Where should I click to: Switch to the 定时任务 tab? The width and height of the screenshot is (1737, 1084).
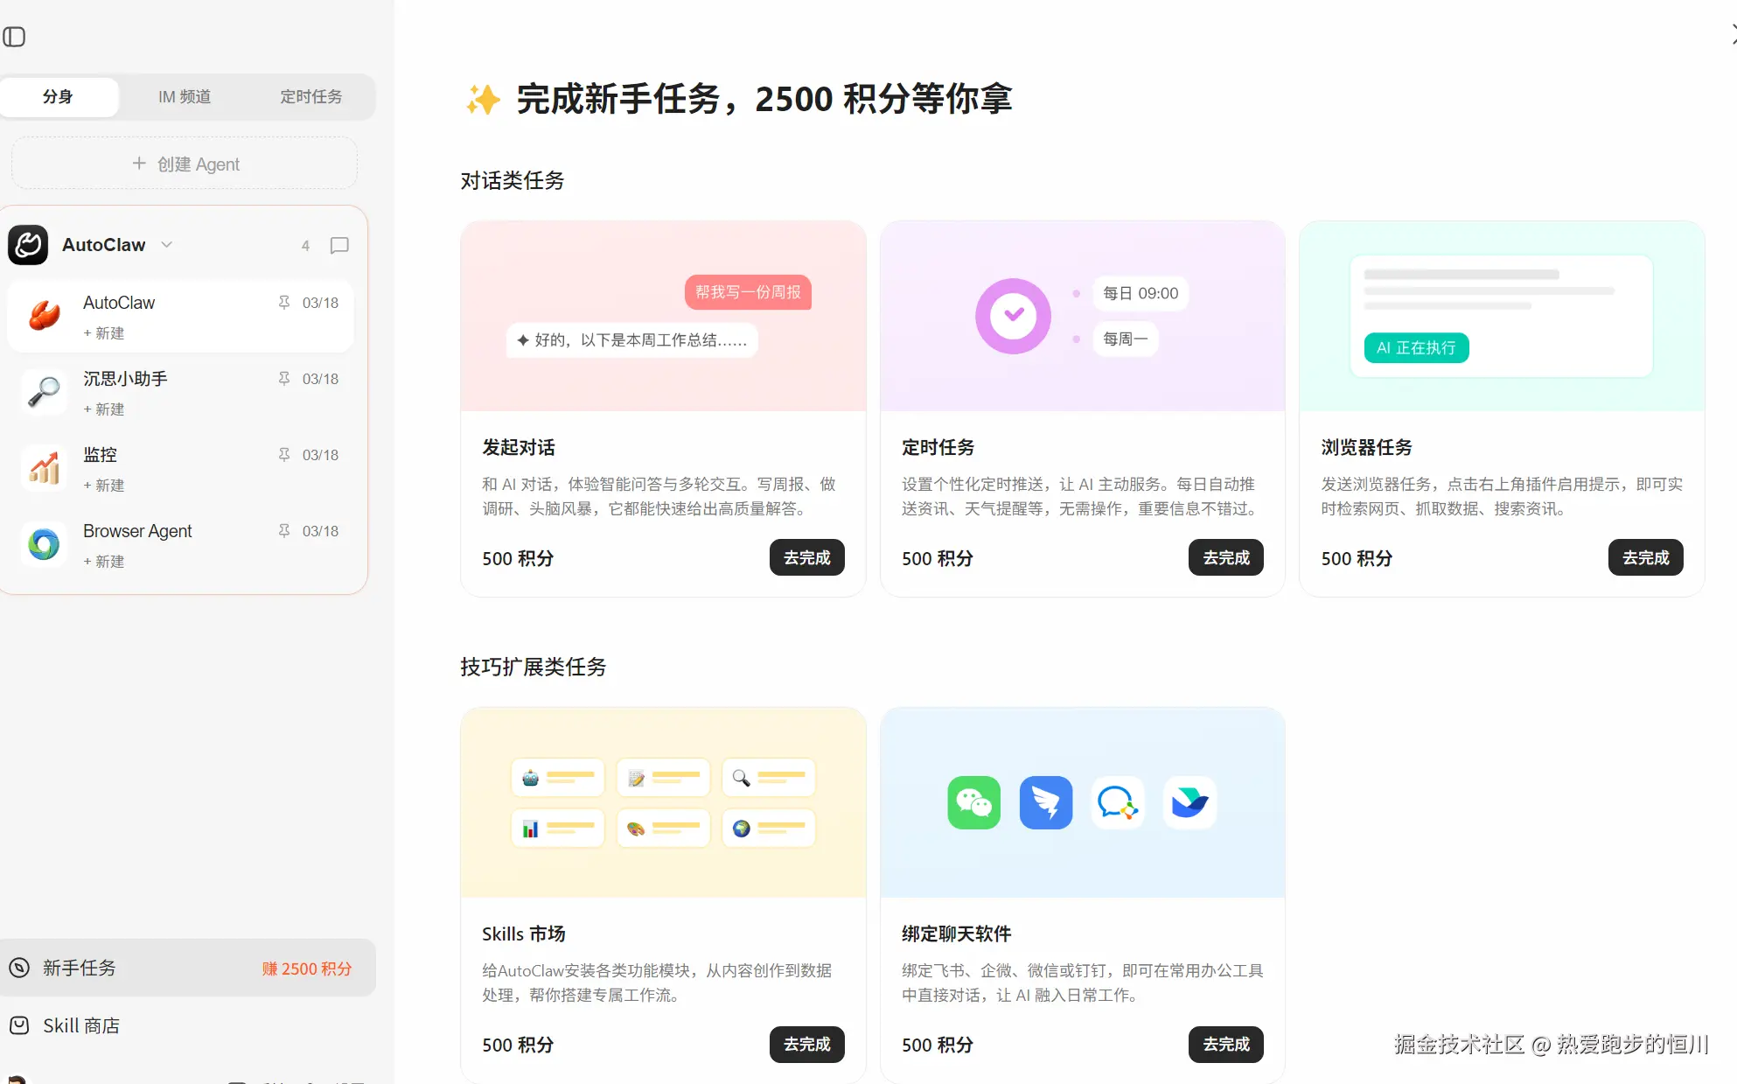310,97
